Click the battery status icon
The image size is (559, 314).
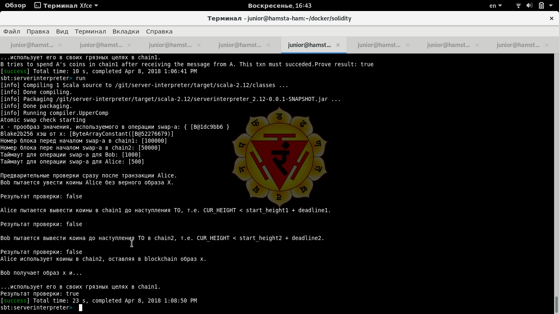point(541,6)
